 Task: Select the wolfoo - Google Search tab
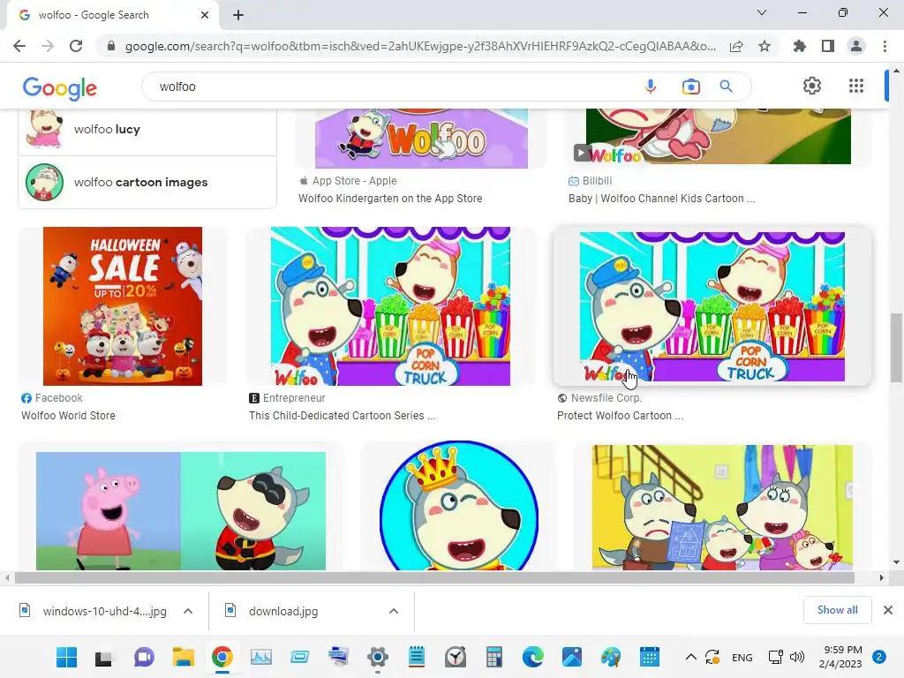tap(114, 15)
